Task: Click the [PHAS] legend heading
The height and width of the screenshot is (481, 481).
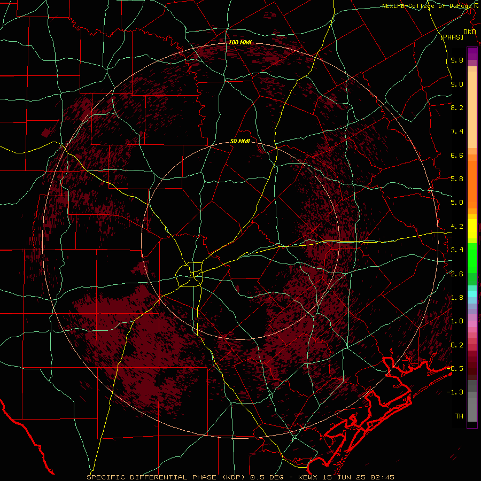Action: [452, 37]
